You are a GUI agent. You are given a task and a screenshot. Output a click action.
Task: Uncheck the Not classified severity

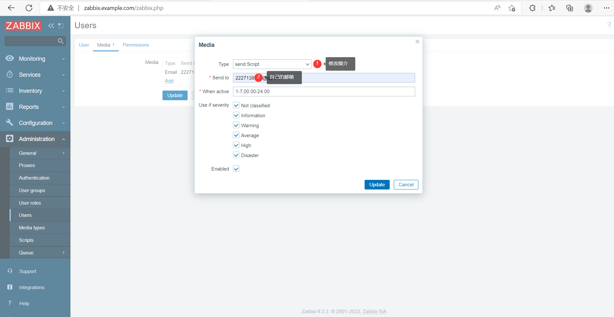236,105
